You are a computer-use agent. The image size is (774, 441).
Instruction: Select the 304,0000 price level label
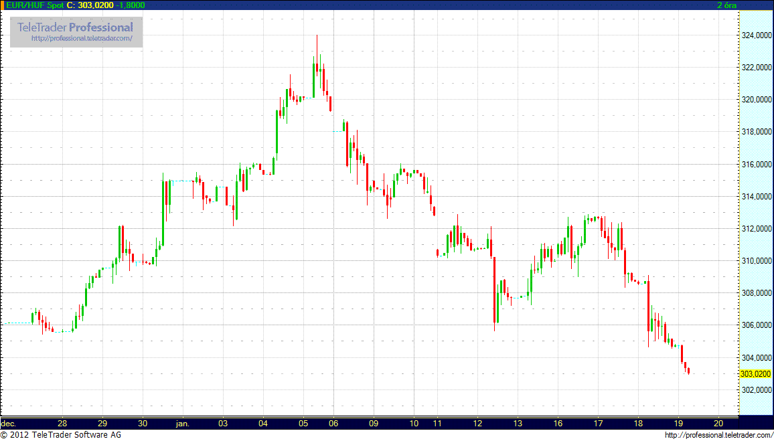pos(756,357)
